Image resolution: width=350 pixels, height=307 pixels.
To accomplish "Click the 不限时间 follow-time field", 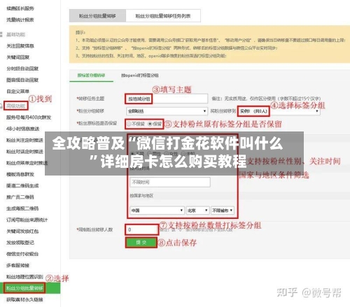I will [170, 182].
